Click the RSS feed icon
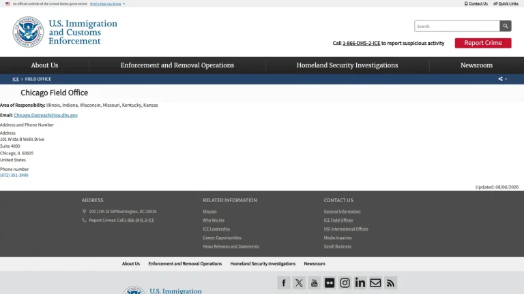 391,282
